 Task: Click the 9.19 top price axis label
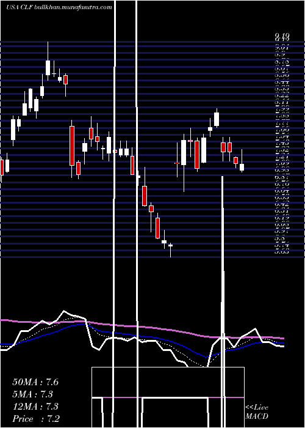pos(282,35)
